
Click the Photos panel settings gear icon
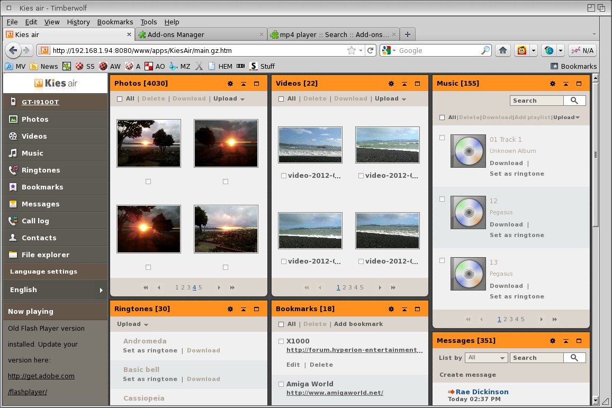pyautogui.click(x=230, y=84)
